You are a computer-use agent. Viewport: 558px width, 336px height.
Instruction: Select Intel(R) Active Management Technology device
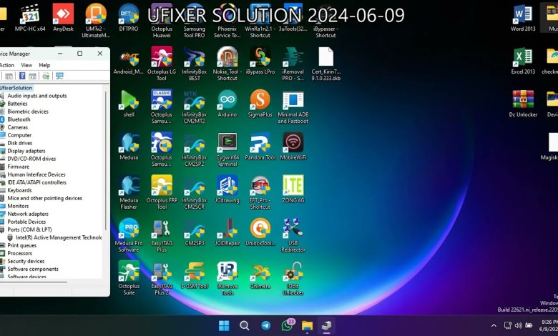[59, 237]
